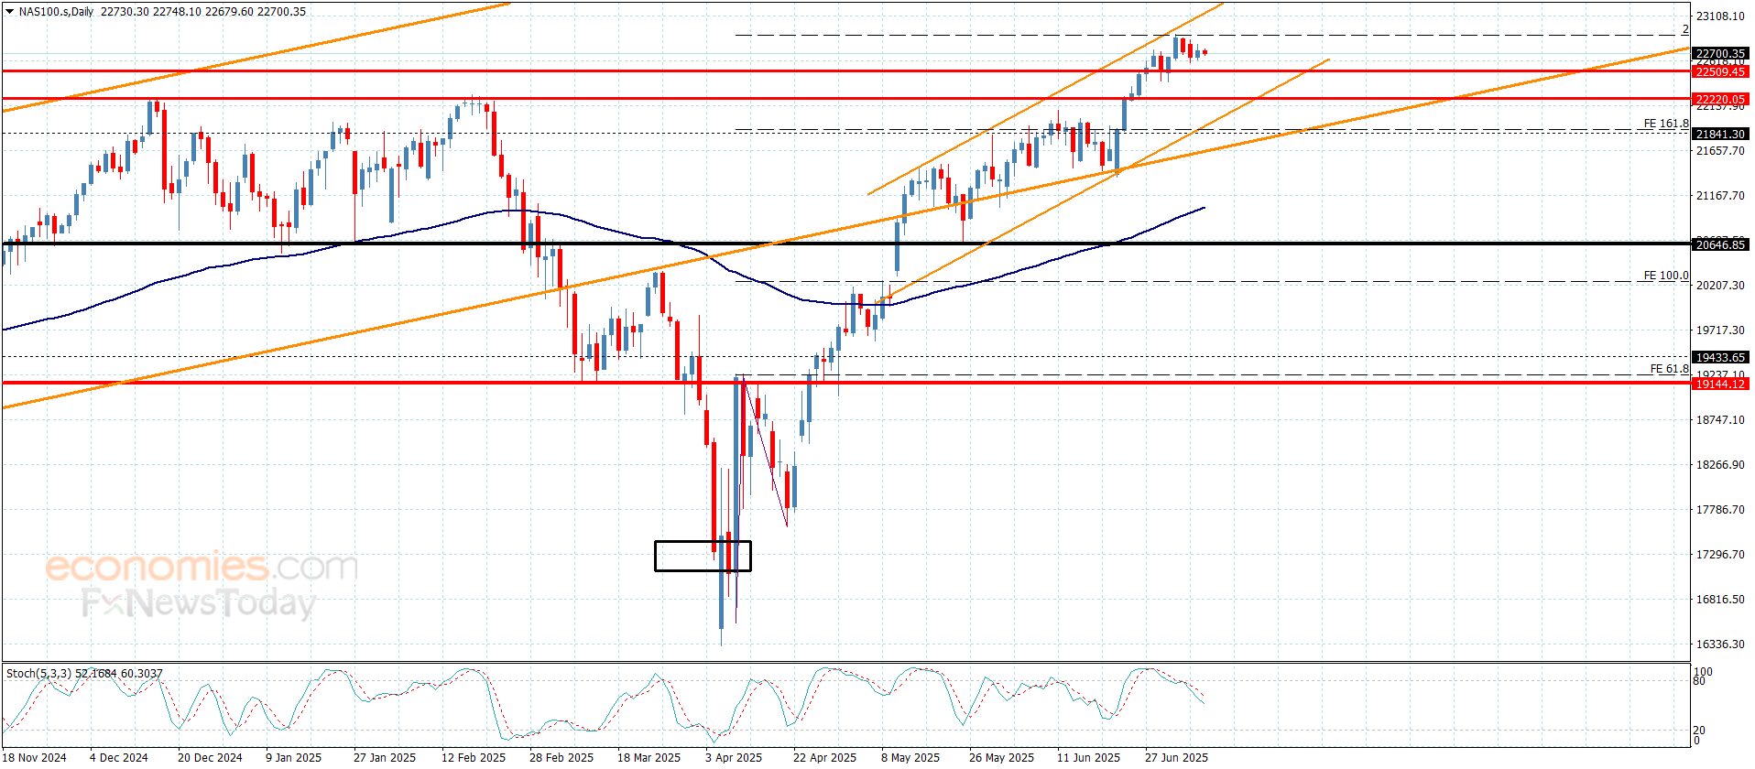Select the black price label 21841.30
The width and height of the screenshot is (1755, 769).
tap(1720, 134)
